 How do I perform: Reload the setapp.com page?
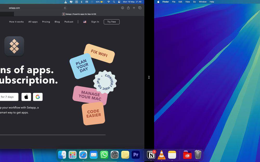(65, 8)
